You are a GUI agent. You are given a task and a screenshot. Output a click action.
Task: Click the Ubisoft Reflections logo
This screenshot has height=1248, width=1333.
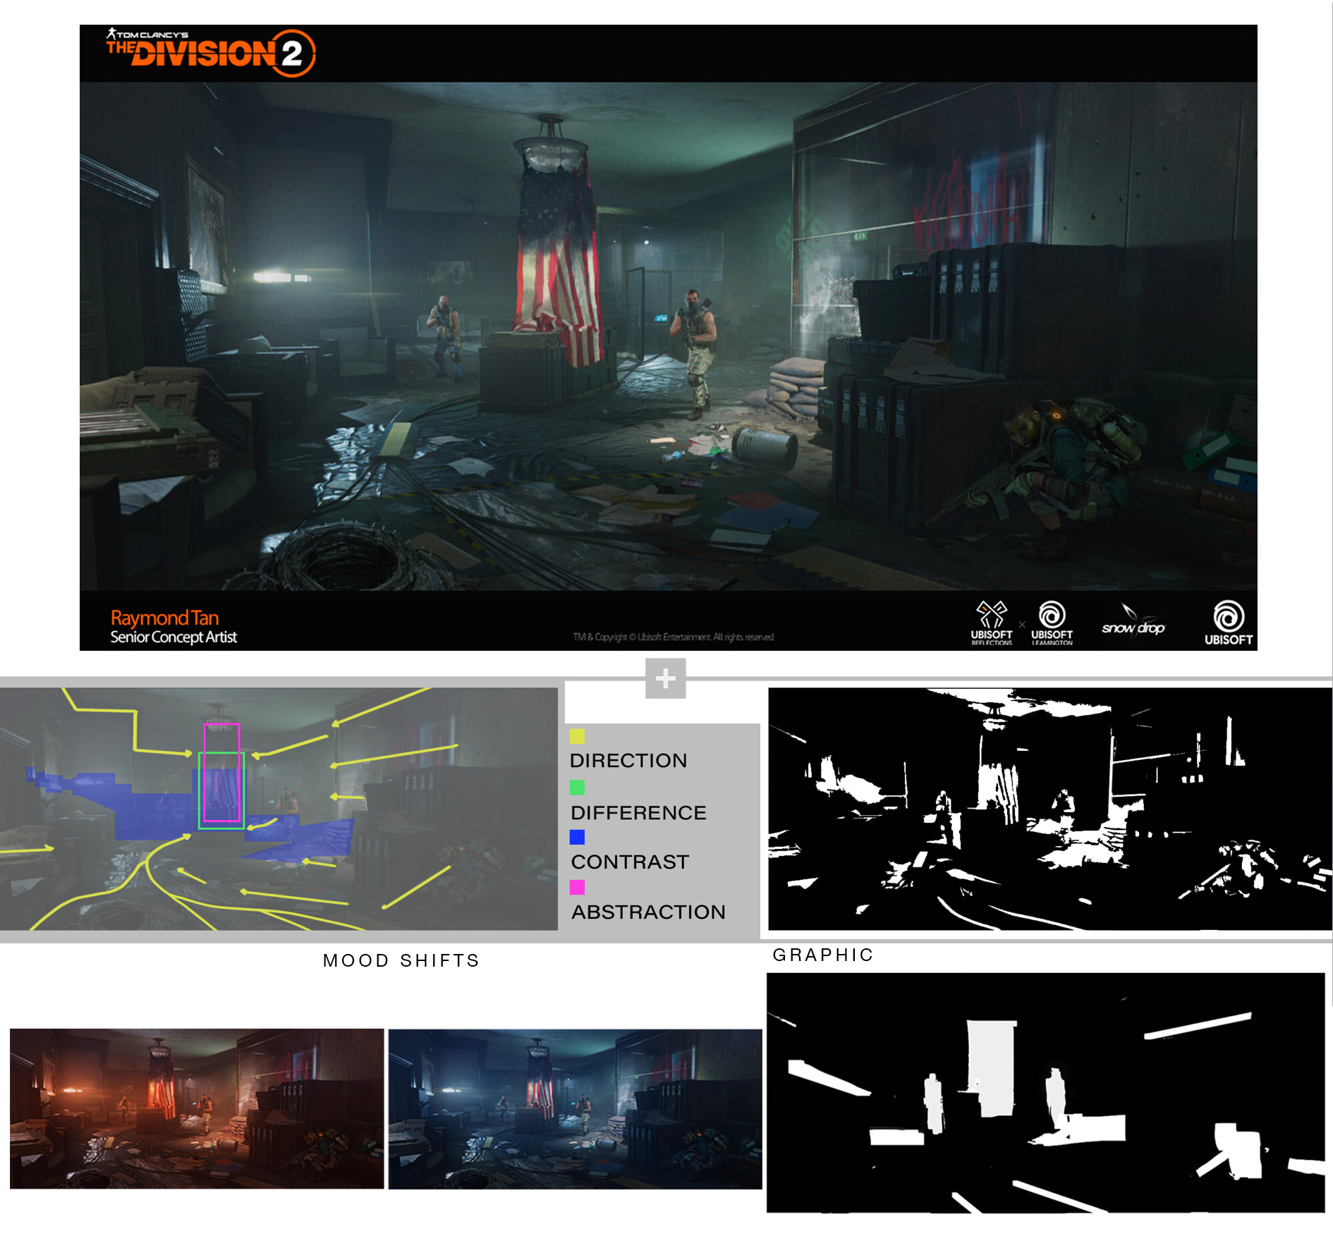pos(991,623)
